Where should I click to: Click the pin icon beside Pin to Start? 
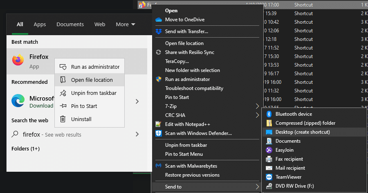click(x=63, y=106)
